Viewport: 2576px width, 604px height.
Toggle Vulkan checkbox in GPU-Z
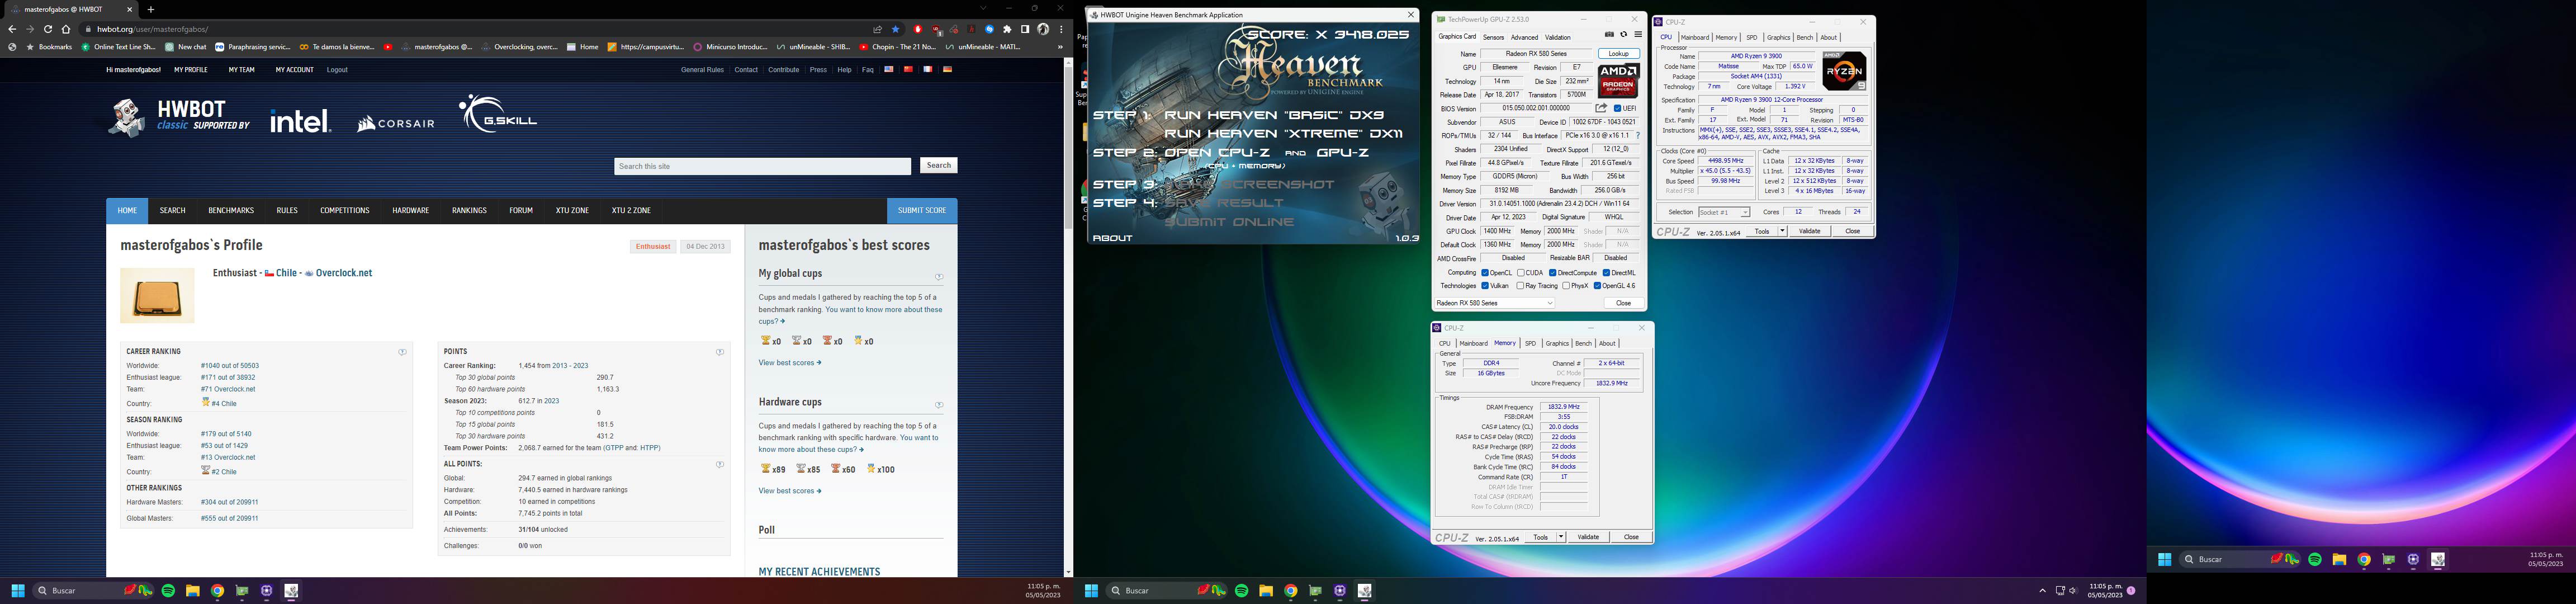click(x=1485, y=286)
